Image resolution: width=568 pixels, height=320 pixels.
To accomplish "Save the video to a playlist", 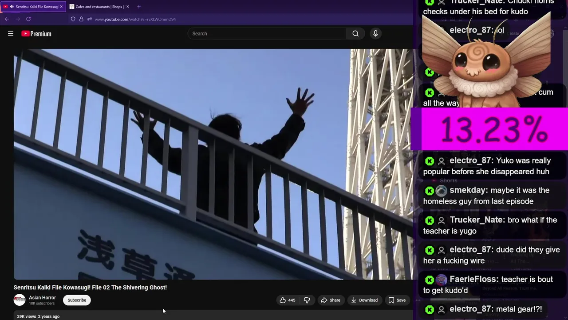I will coord(397,300).
